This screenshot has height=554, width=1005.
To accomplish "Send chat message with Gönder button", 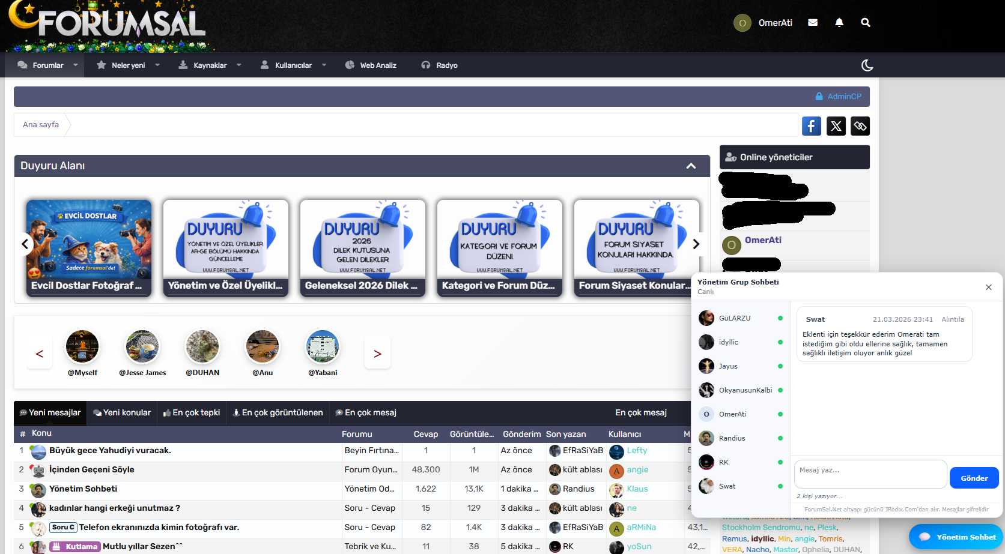I will (x=974, y=478).
